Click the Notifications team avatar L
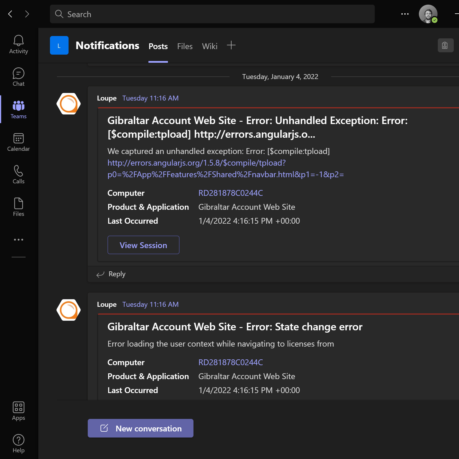The width and height of the screenshot is (459, 459). coord(59,45)
